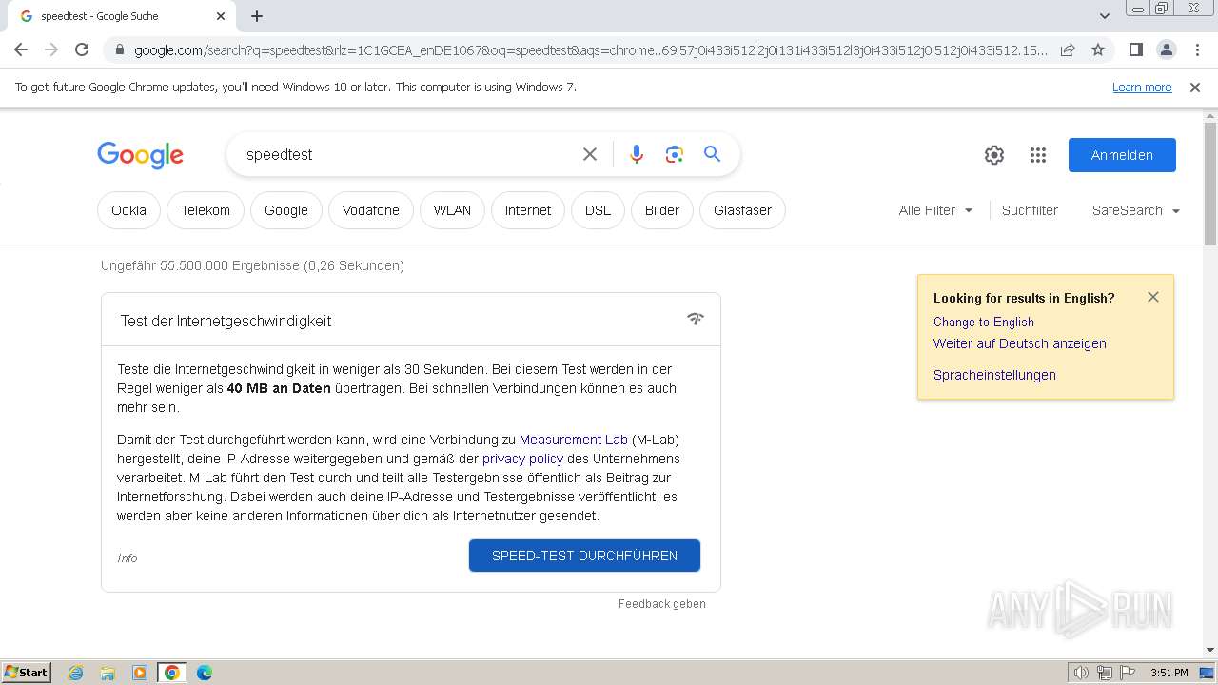Open the volume tray icon

tap(1081, 673)
